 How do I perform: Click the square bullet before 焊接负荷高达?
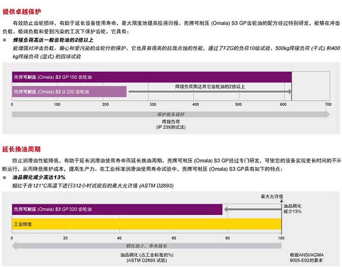pos(5,40)
